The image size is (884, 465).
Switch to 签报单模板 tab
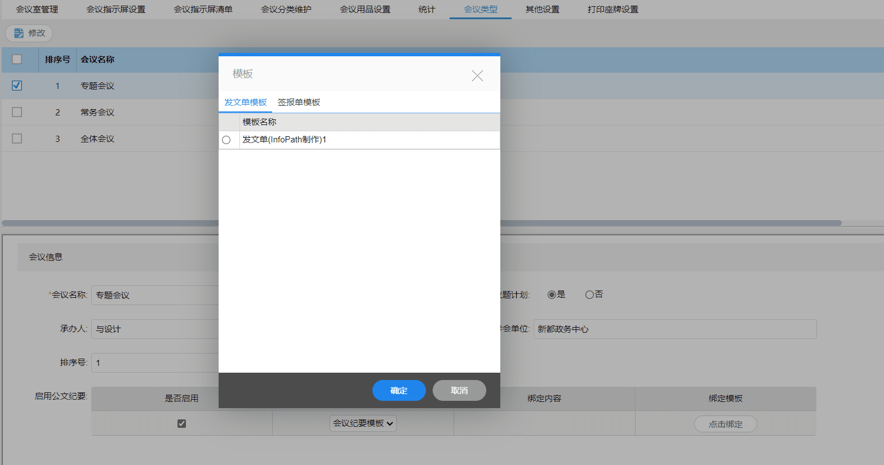pyautogui.click(x=299, y=102)
